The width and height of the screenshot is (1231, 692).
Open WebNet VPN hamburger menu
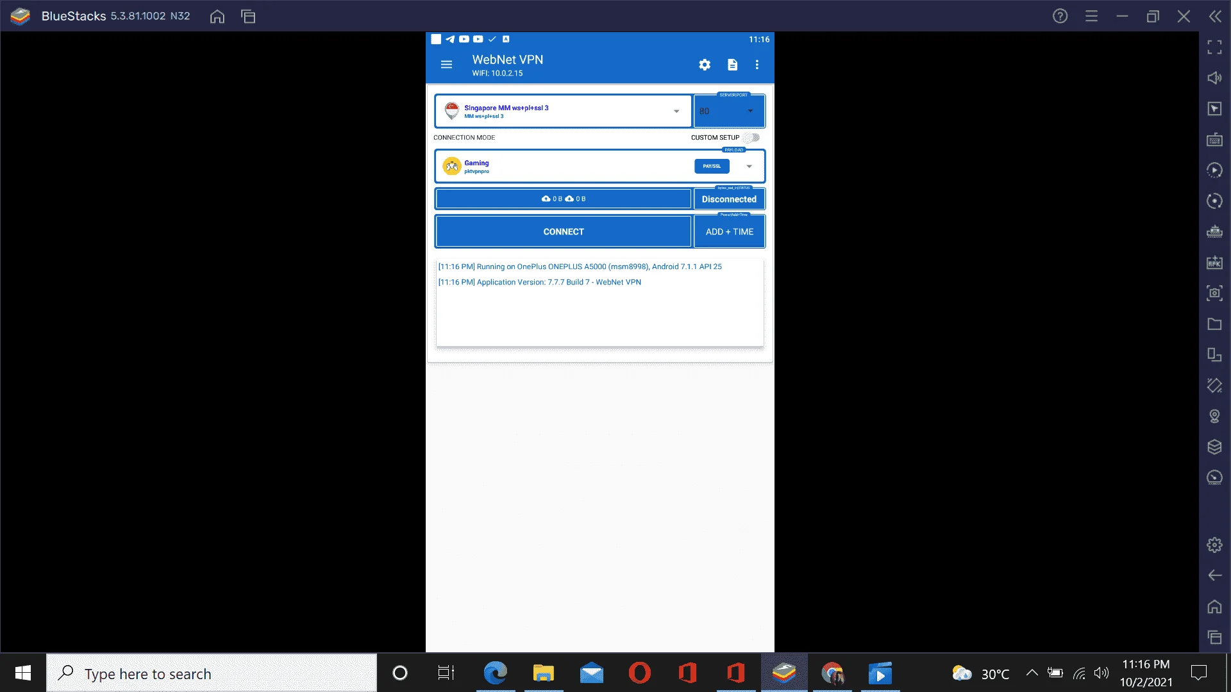coord(447,65)
